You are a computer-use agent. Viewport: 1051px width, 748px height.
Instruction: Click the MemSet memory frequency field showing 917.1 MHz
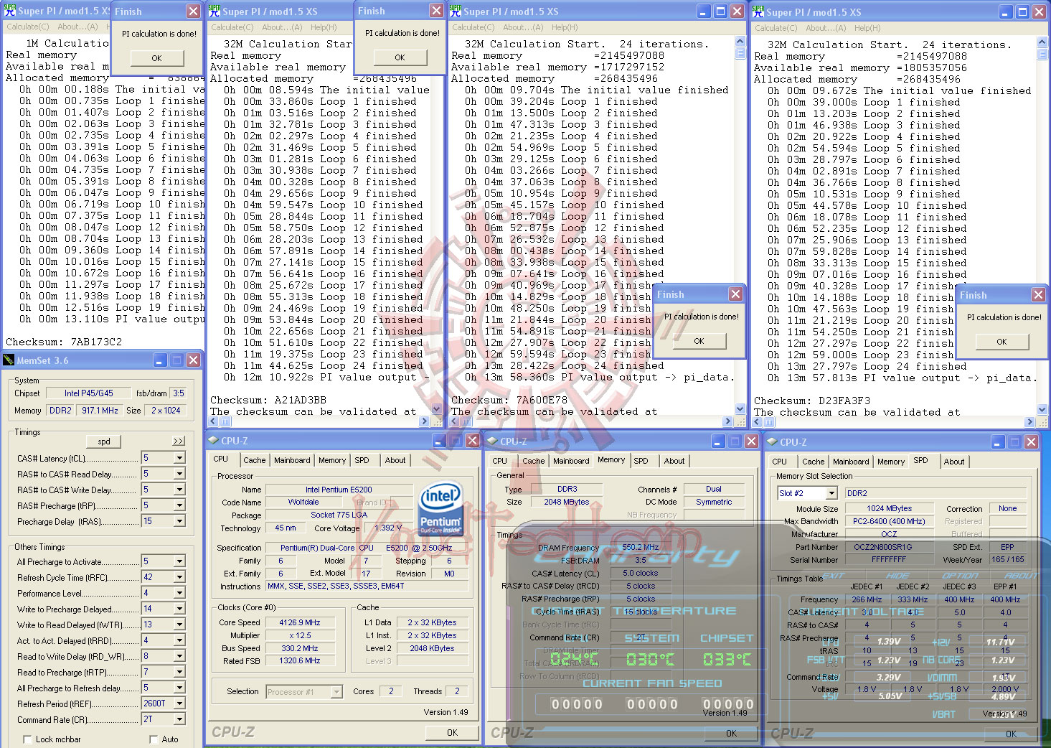[x=100, y=411]
